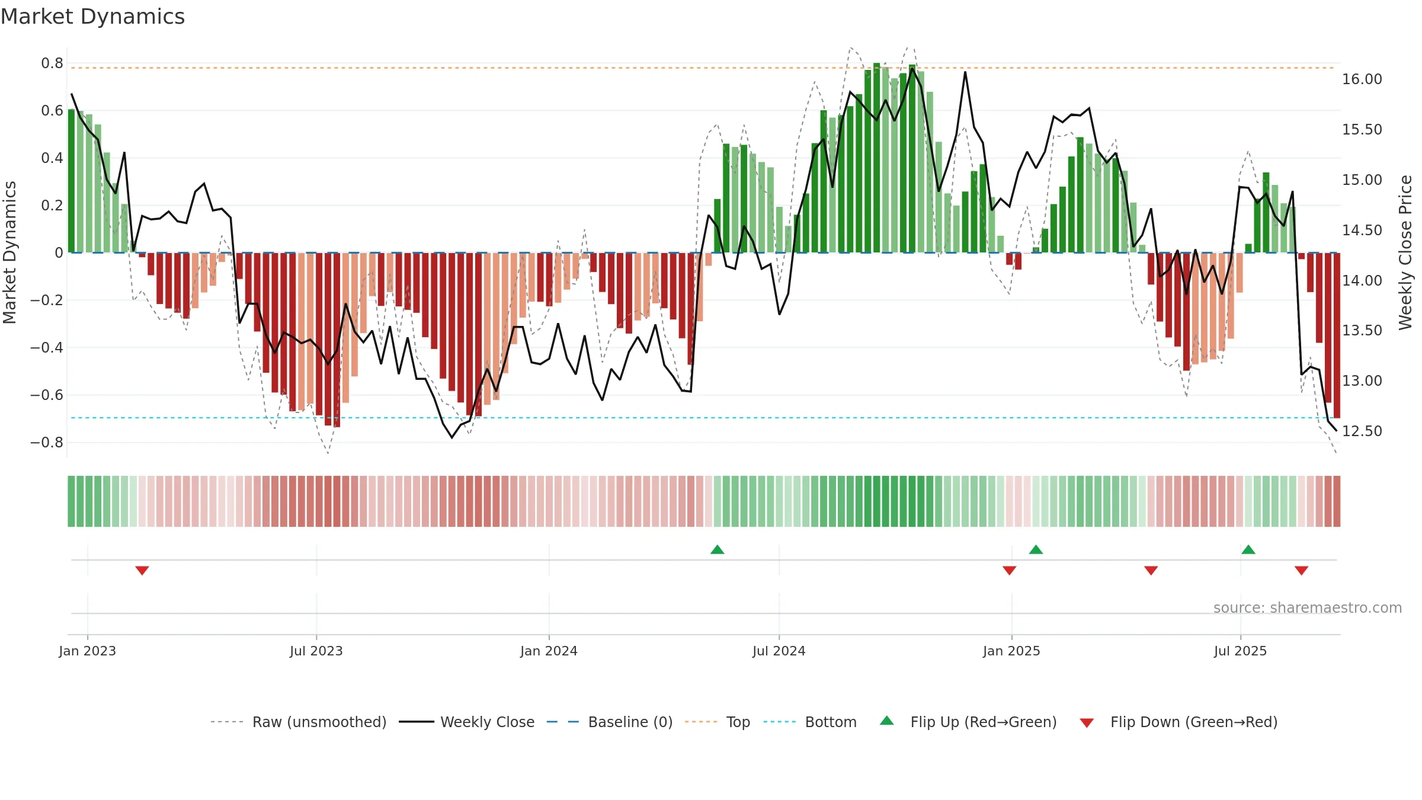Screen dimensions: 1422x800
Task: Toggle the Top legend entry
Action: 717,722
